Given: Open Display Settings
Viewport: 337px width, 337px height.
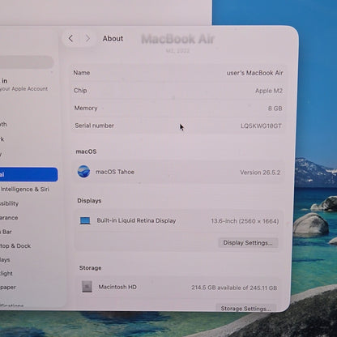Looking at the screenshot, I should pyautogui.click(x=248, y=243).
